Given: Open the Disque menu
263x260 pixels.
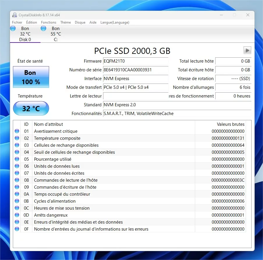Looking at the screenshot, I should tap(80, 22).
